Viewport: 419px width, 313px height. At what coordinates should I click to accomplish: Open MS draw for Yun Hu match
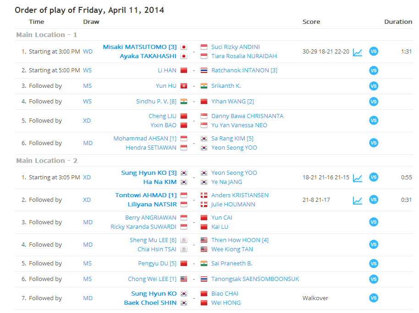click(x=88, y=86)
